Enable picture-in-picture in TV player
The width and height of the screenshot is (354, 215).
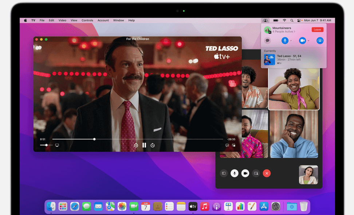234,145
